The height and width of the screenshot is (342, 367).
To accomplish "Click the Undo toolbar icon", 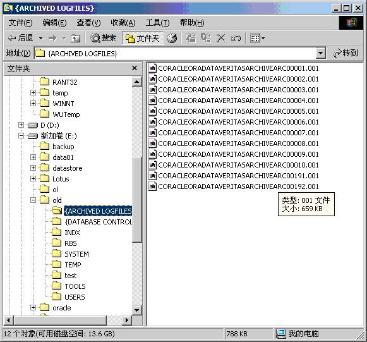I will pos(236,38).
